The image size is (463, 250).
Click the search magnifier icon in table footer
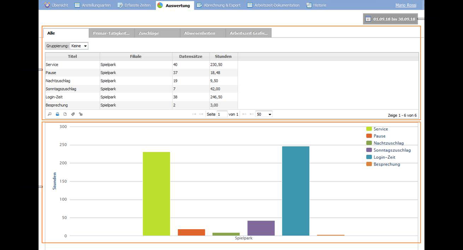point(50,114)
